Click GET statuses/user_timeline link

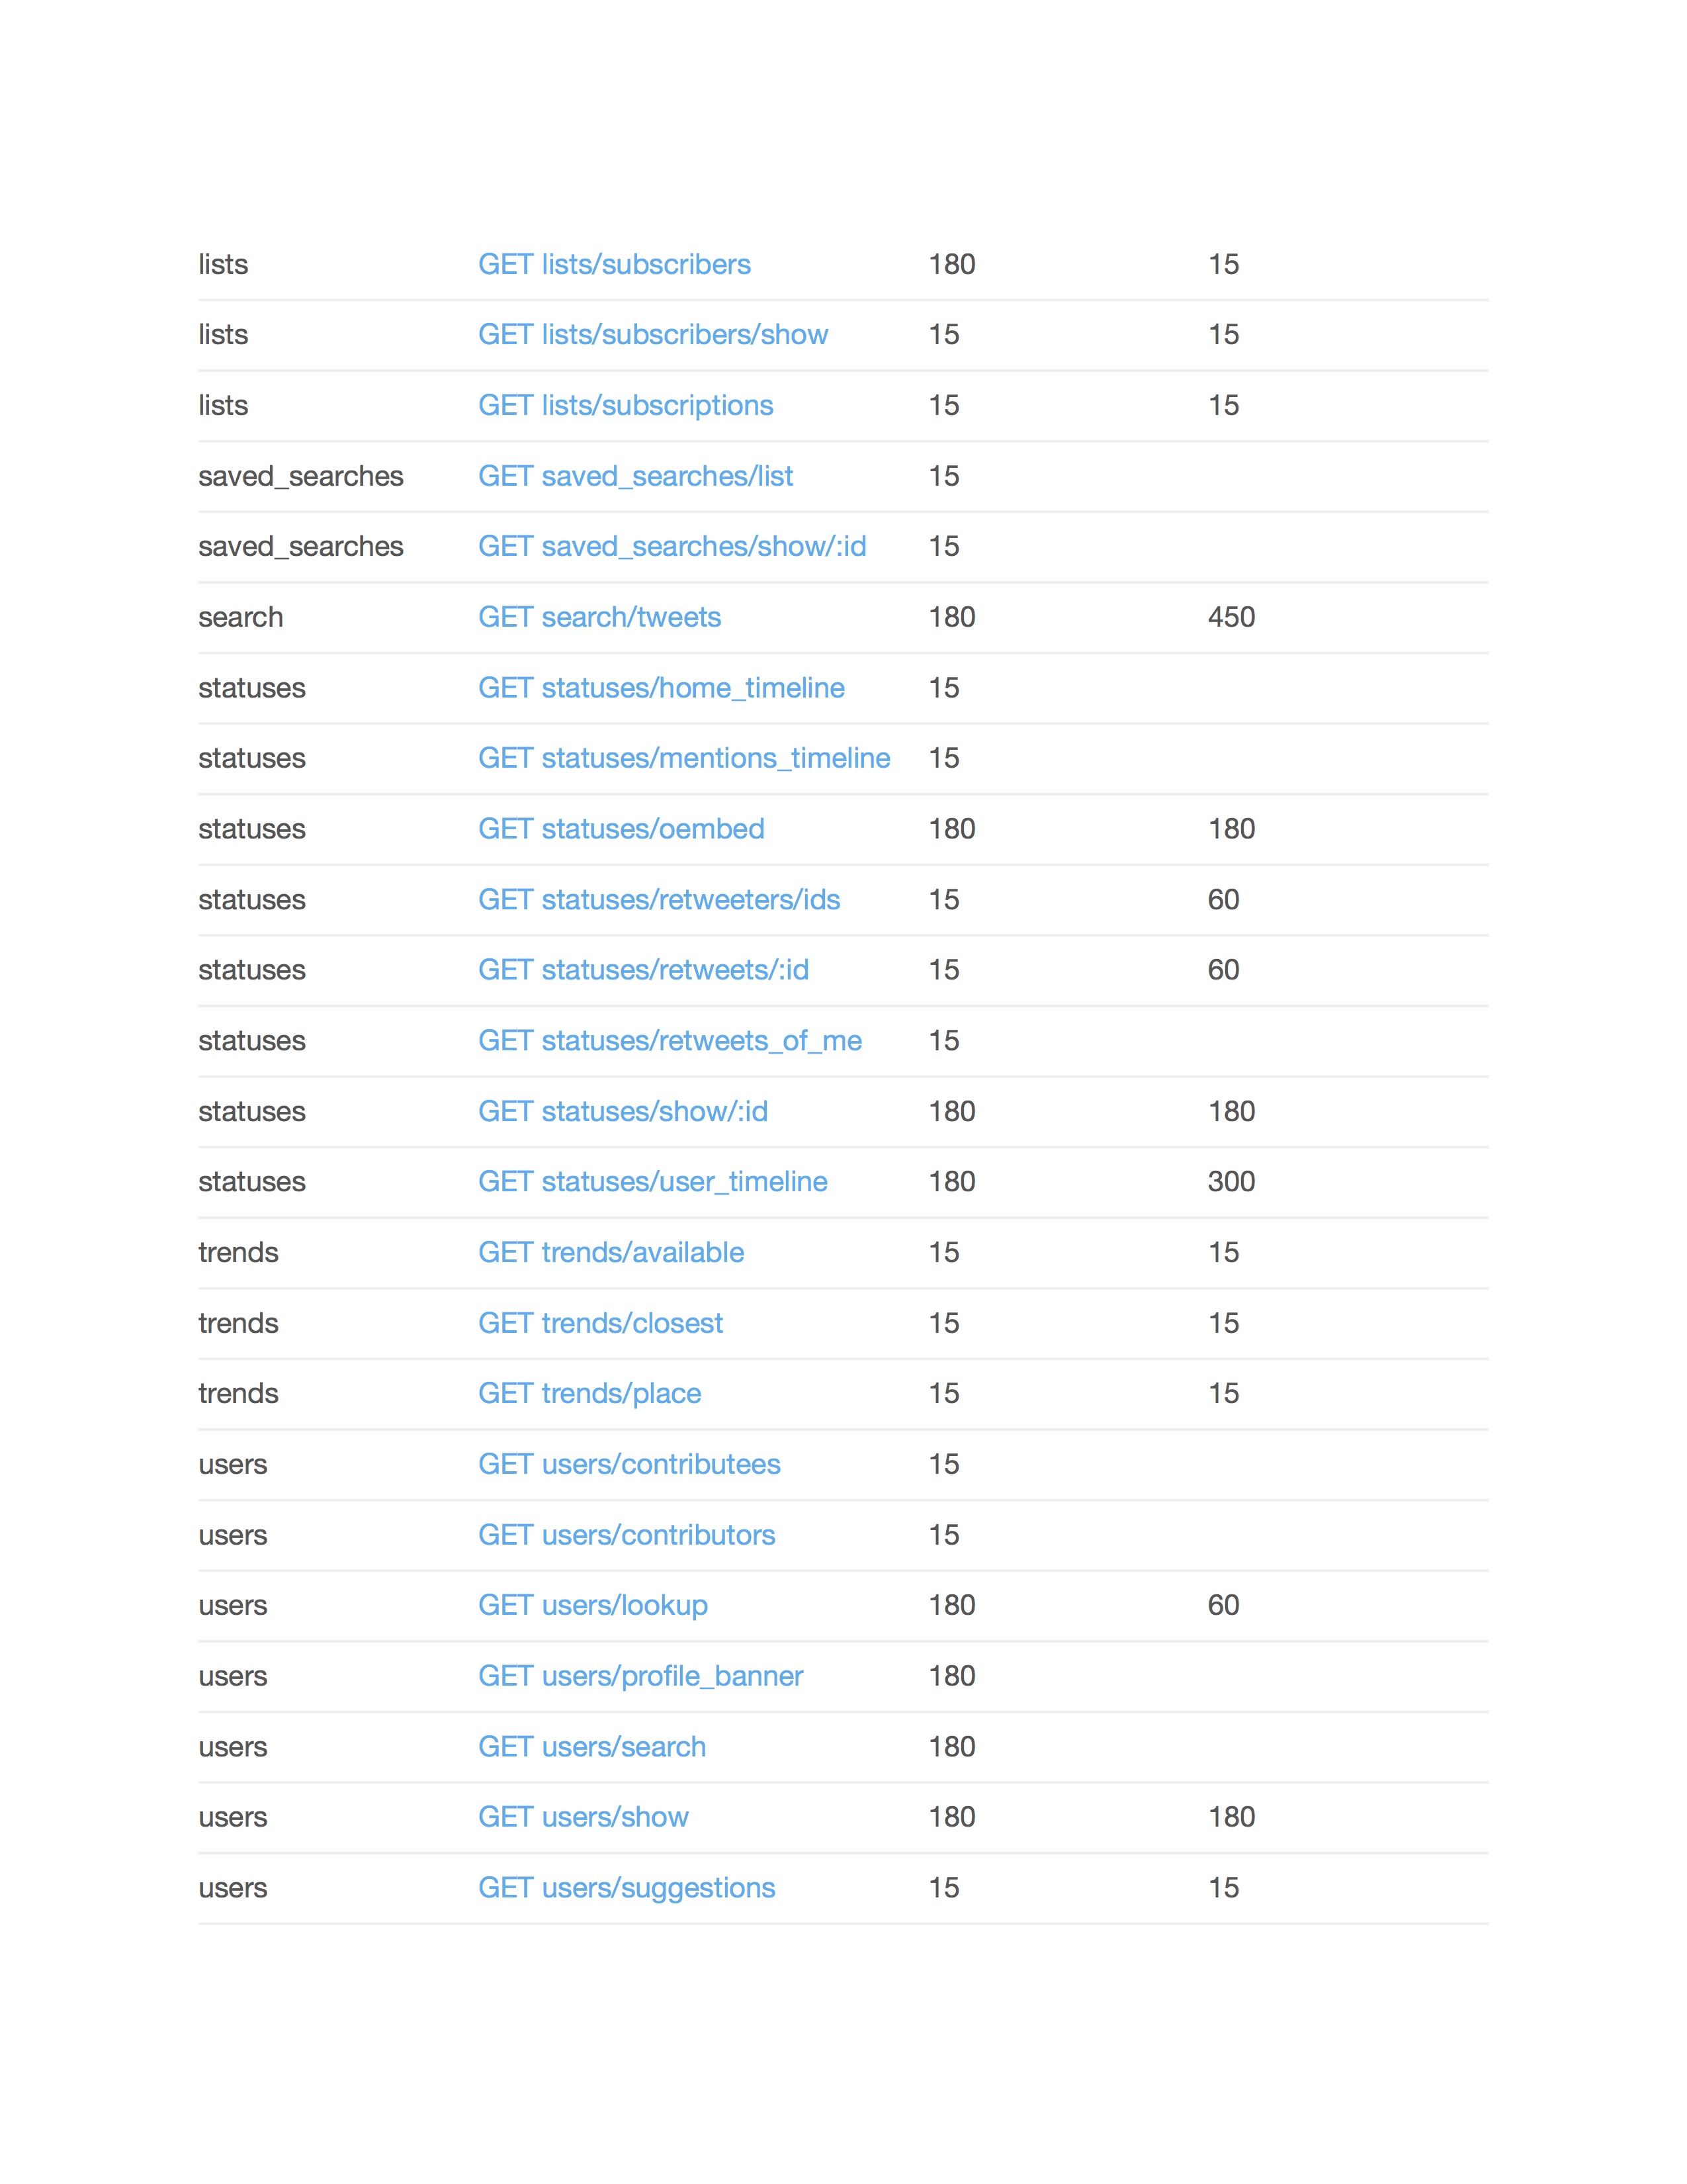pos(652,1182)
